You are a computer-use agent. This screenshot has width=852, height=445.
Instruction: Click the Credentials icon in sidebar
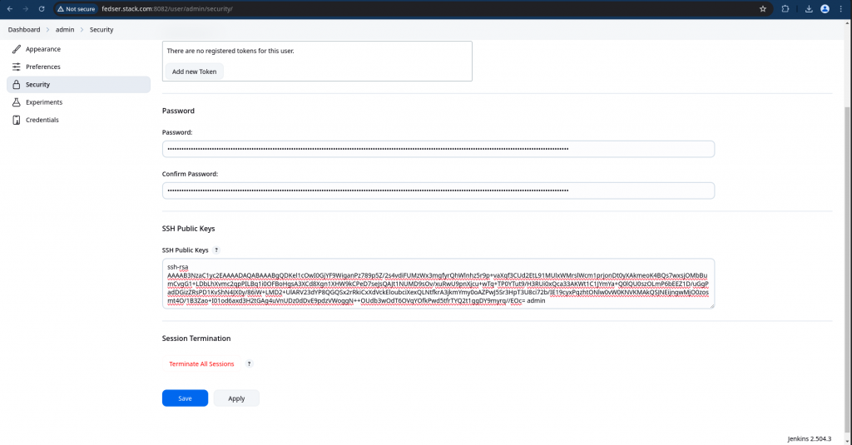tap(17, 120)
